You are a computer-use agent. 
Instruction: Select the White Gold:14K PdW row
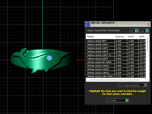click(x=116, y=76)
